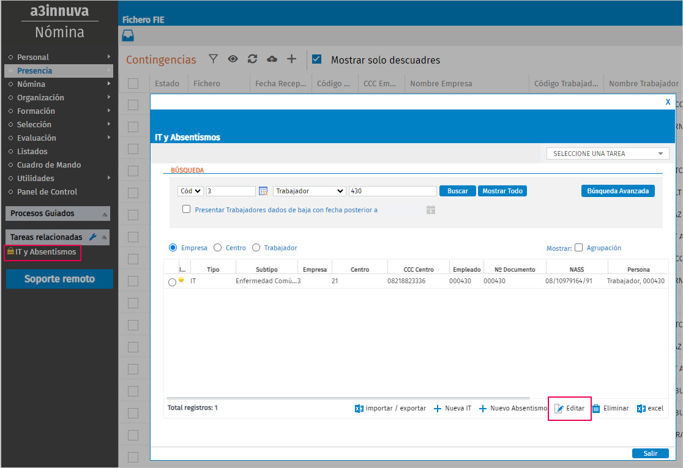This screenshot has height=468, width=683.
Task: Open the Trabajador search field dropdown
Action: click(x=309, y=191)
